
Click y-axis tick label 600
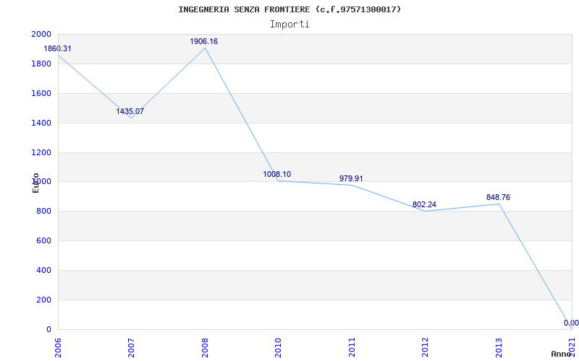(44, 241)
